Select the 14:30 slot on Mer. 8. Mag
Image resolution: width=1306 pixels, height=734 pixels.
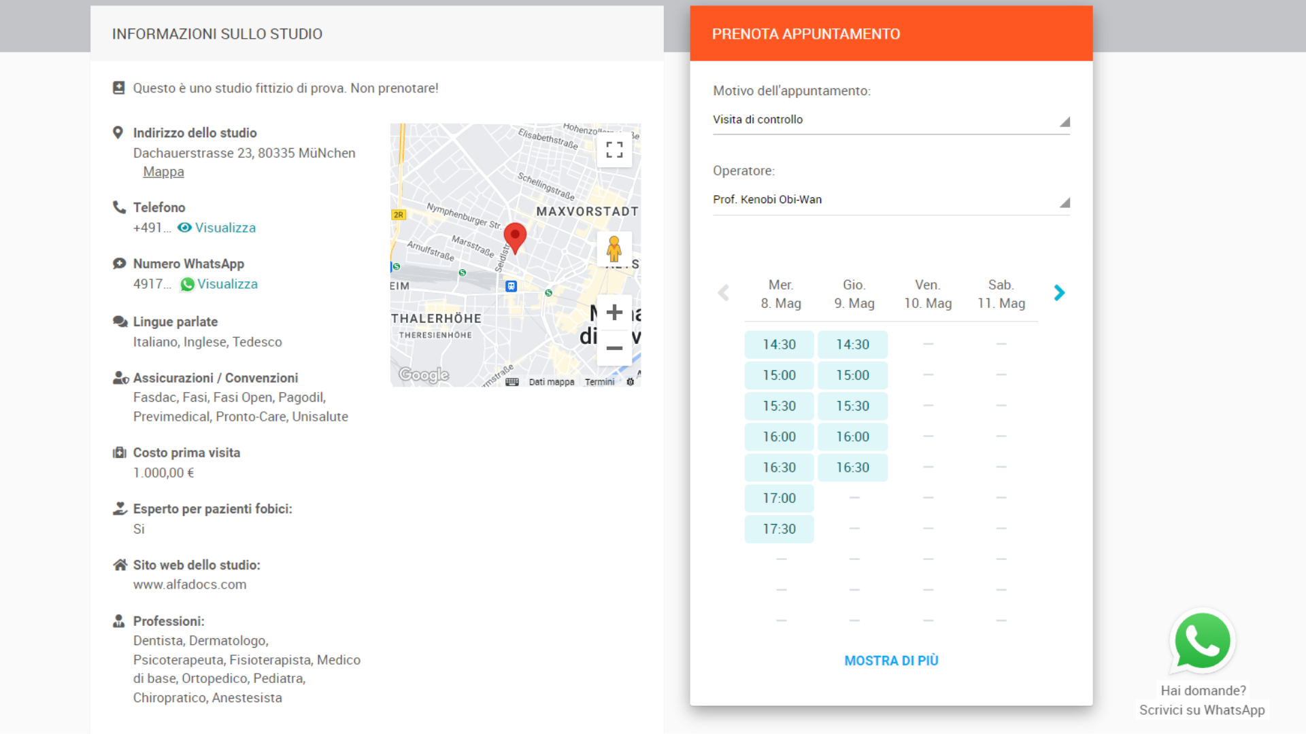pos(777,344)
